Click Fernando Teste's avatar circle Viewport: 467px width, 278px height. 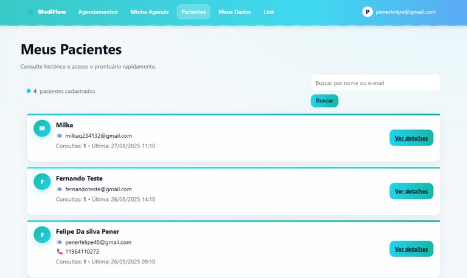coord(42,181)
